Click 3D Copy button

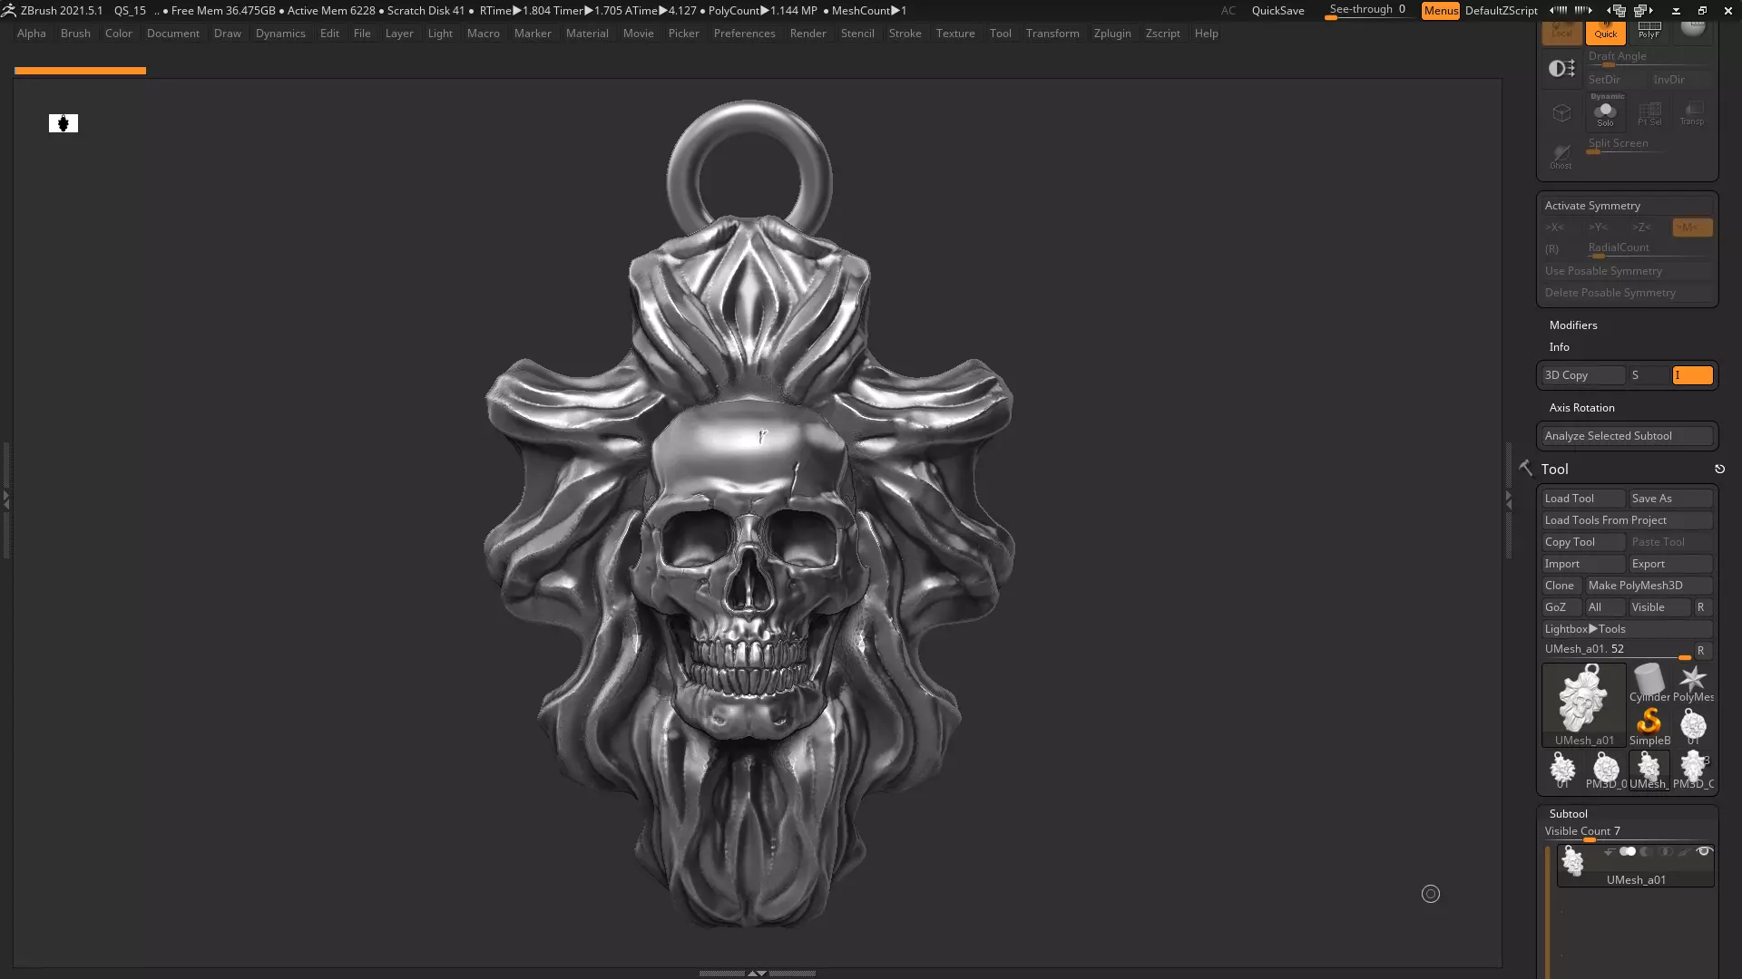[x=1583, y=375]
